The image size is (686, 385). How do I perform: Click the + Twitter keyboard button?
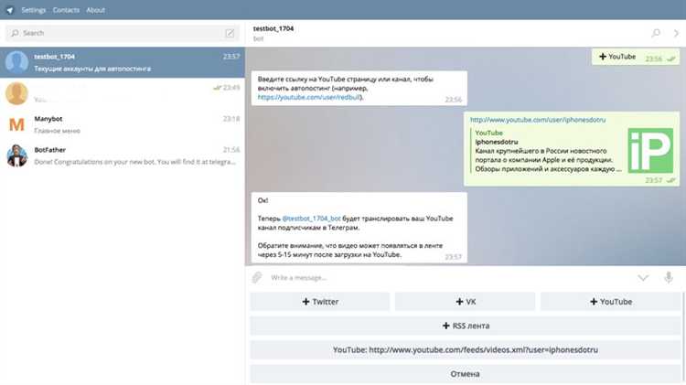point(320,302)
